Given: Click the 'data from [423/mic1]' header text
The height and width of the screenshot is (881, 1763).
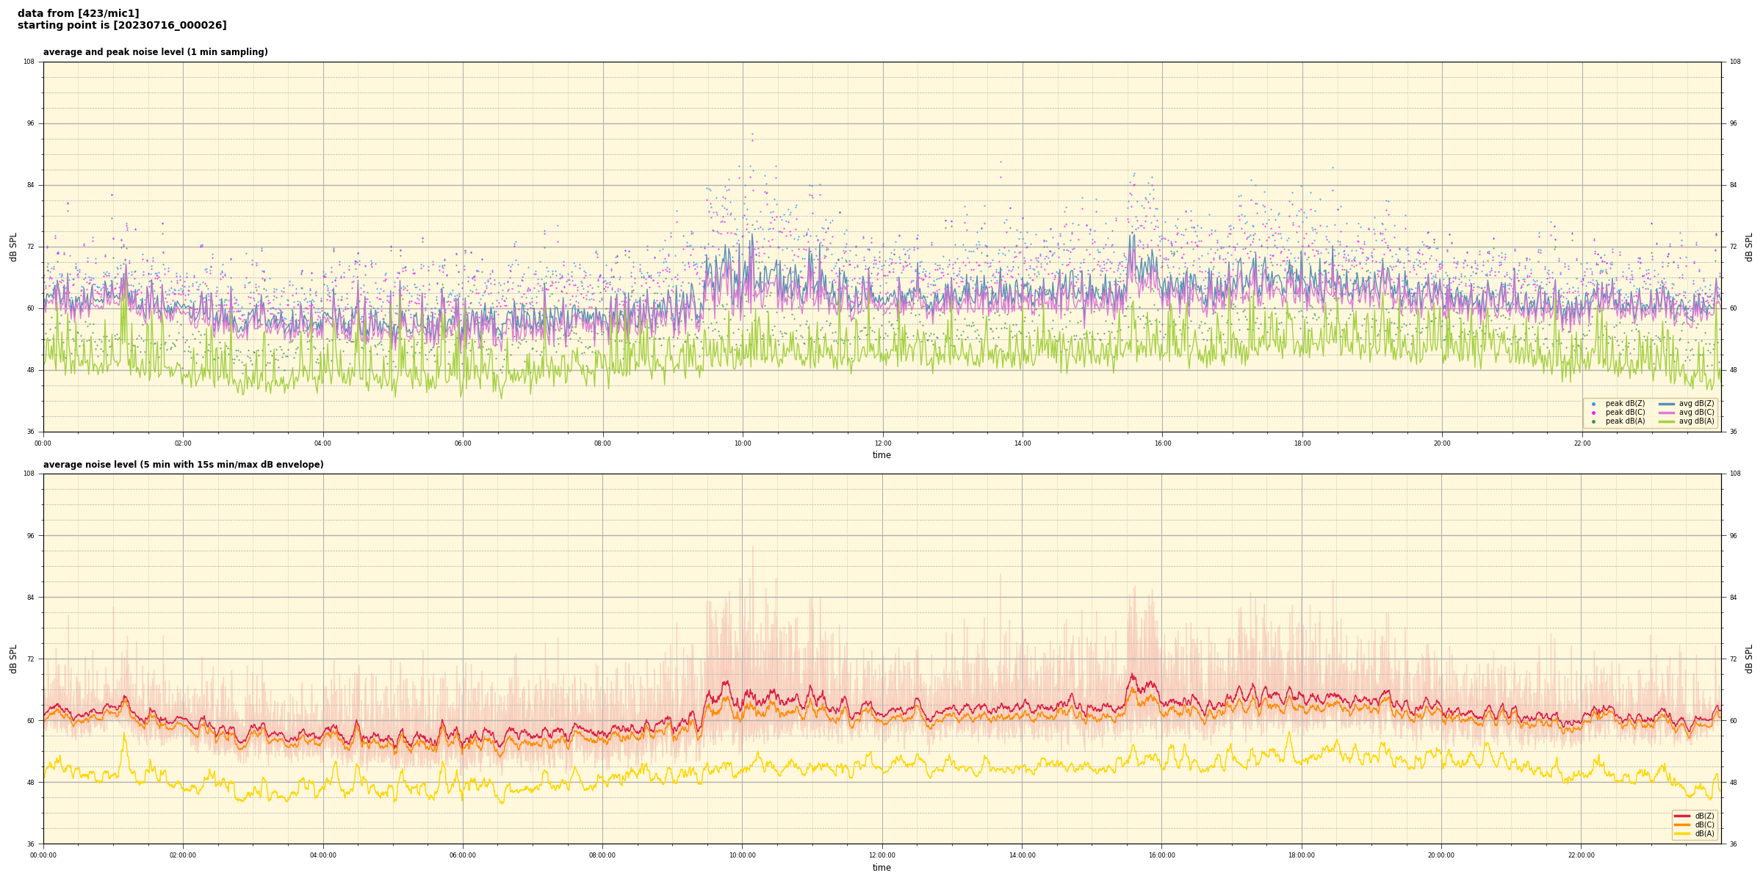Looking at the screenshot, I should pyautogui.click(x=78, y=13).
